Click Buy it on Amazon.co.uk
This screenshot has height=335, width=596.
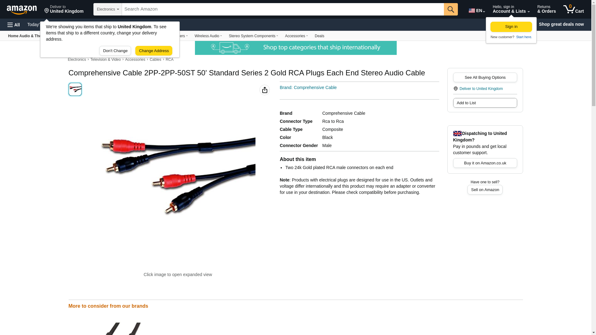pos(485,163)
